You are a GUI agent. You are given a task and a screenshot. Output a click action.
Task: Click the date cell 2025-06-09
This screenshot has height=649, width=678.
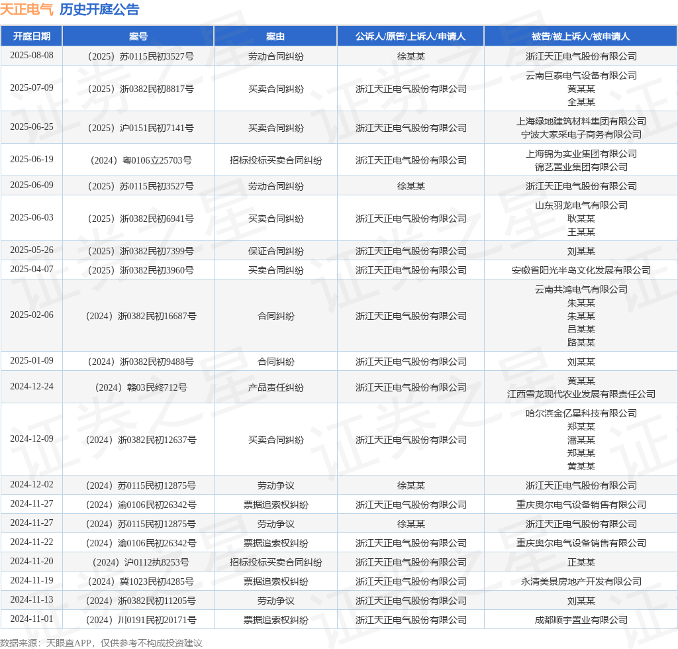tap(32, 185)
